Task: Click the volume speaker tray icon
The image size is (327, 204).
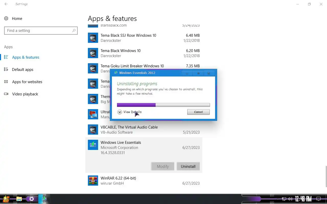Action: 290,199
